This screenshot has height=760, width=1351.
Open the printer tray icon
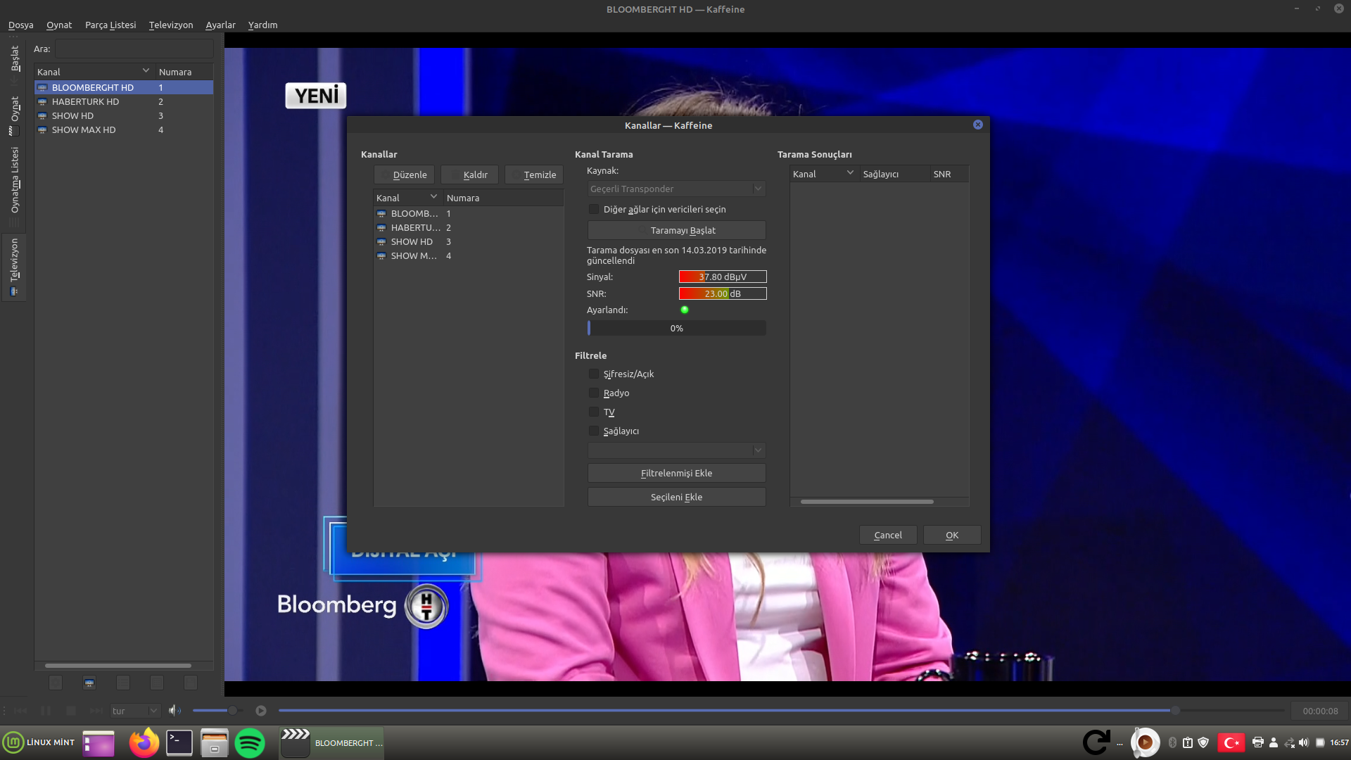pos(1258,742)
